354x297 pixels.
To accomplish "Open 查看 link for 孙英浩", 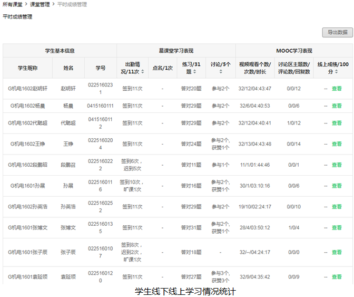I will [x=337, y=207].
